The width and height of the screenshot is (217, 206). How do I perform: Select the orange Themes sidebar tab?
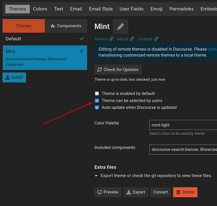[x=24, y=26]
